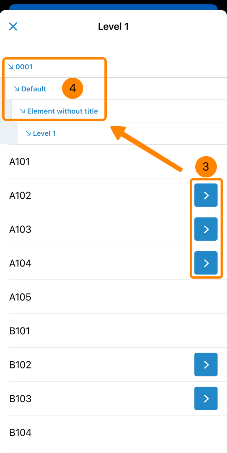Choose location A105
This screenshot has height=453, width=227.
point(20,297)
